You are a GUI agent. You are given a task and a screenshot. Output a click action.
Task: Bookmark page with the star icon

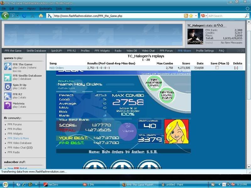[x=191, y=16]
